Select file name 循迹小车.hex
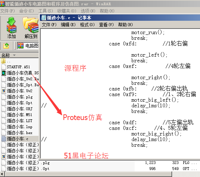The height and width of the screenshot is (177, 200). tap(19, 133)
